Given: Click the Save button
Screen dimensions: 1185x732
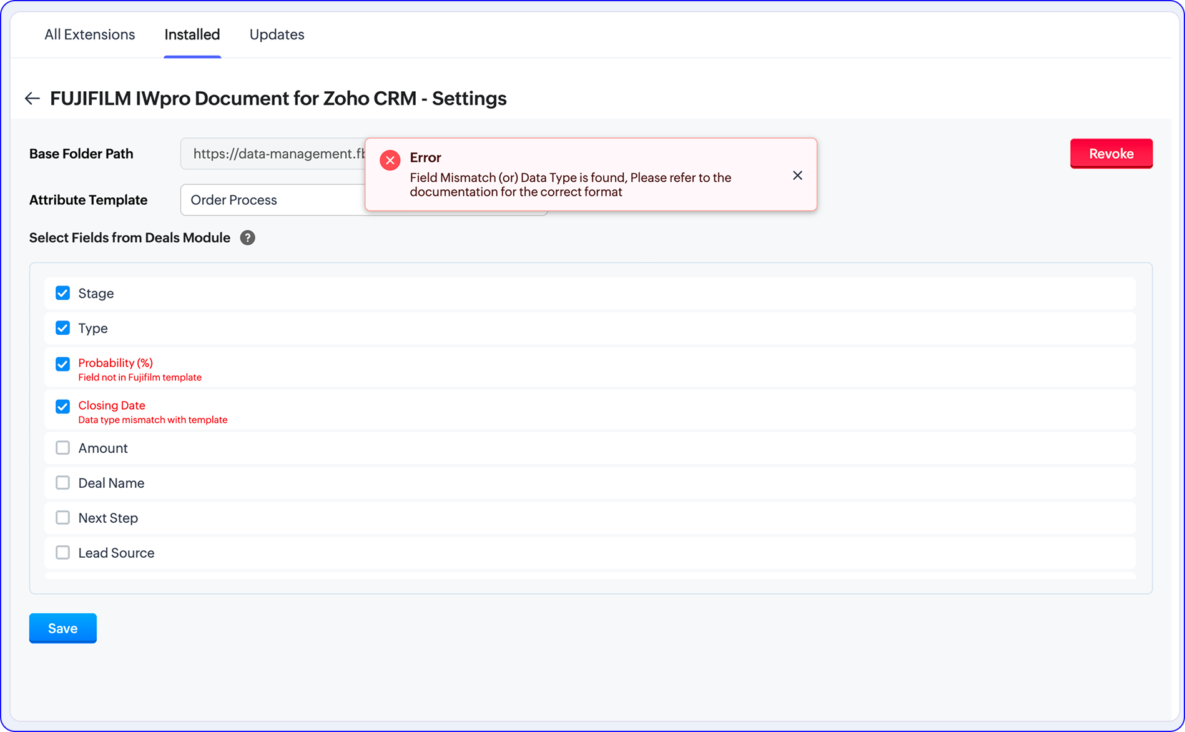Looking at the screenshot, I should click(63, 628).
